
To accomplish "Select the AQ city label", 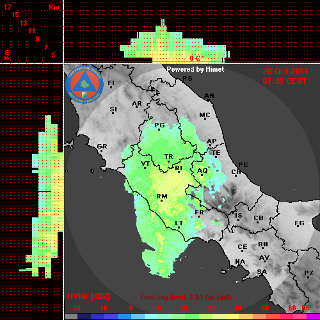I will pos(202,171).
